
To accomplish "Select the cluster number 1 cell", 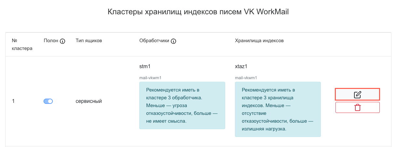I will pos(13,101).
